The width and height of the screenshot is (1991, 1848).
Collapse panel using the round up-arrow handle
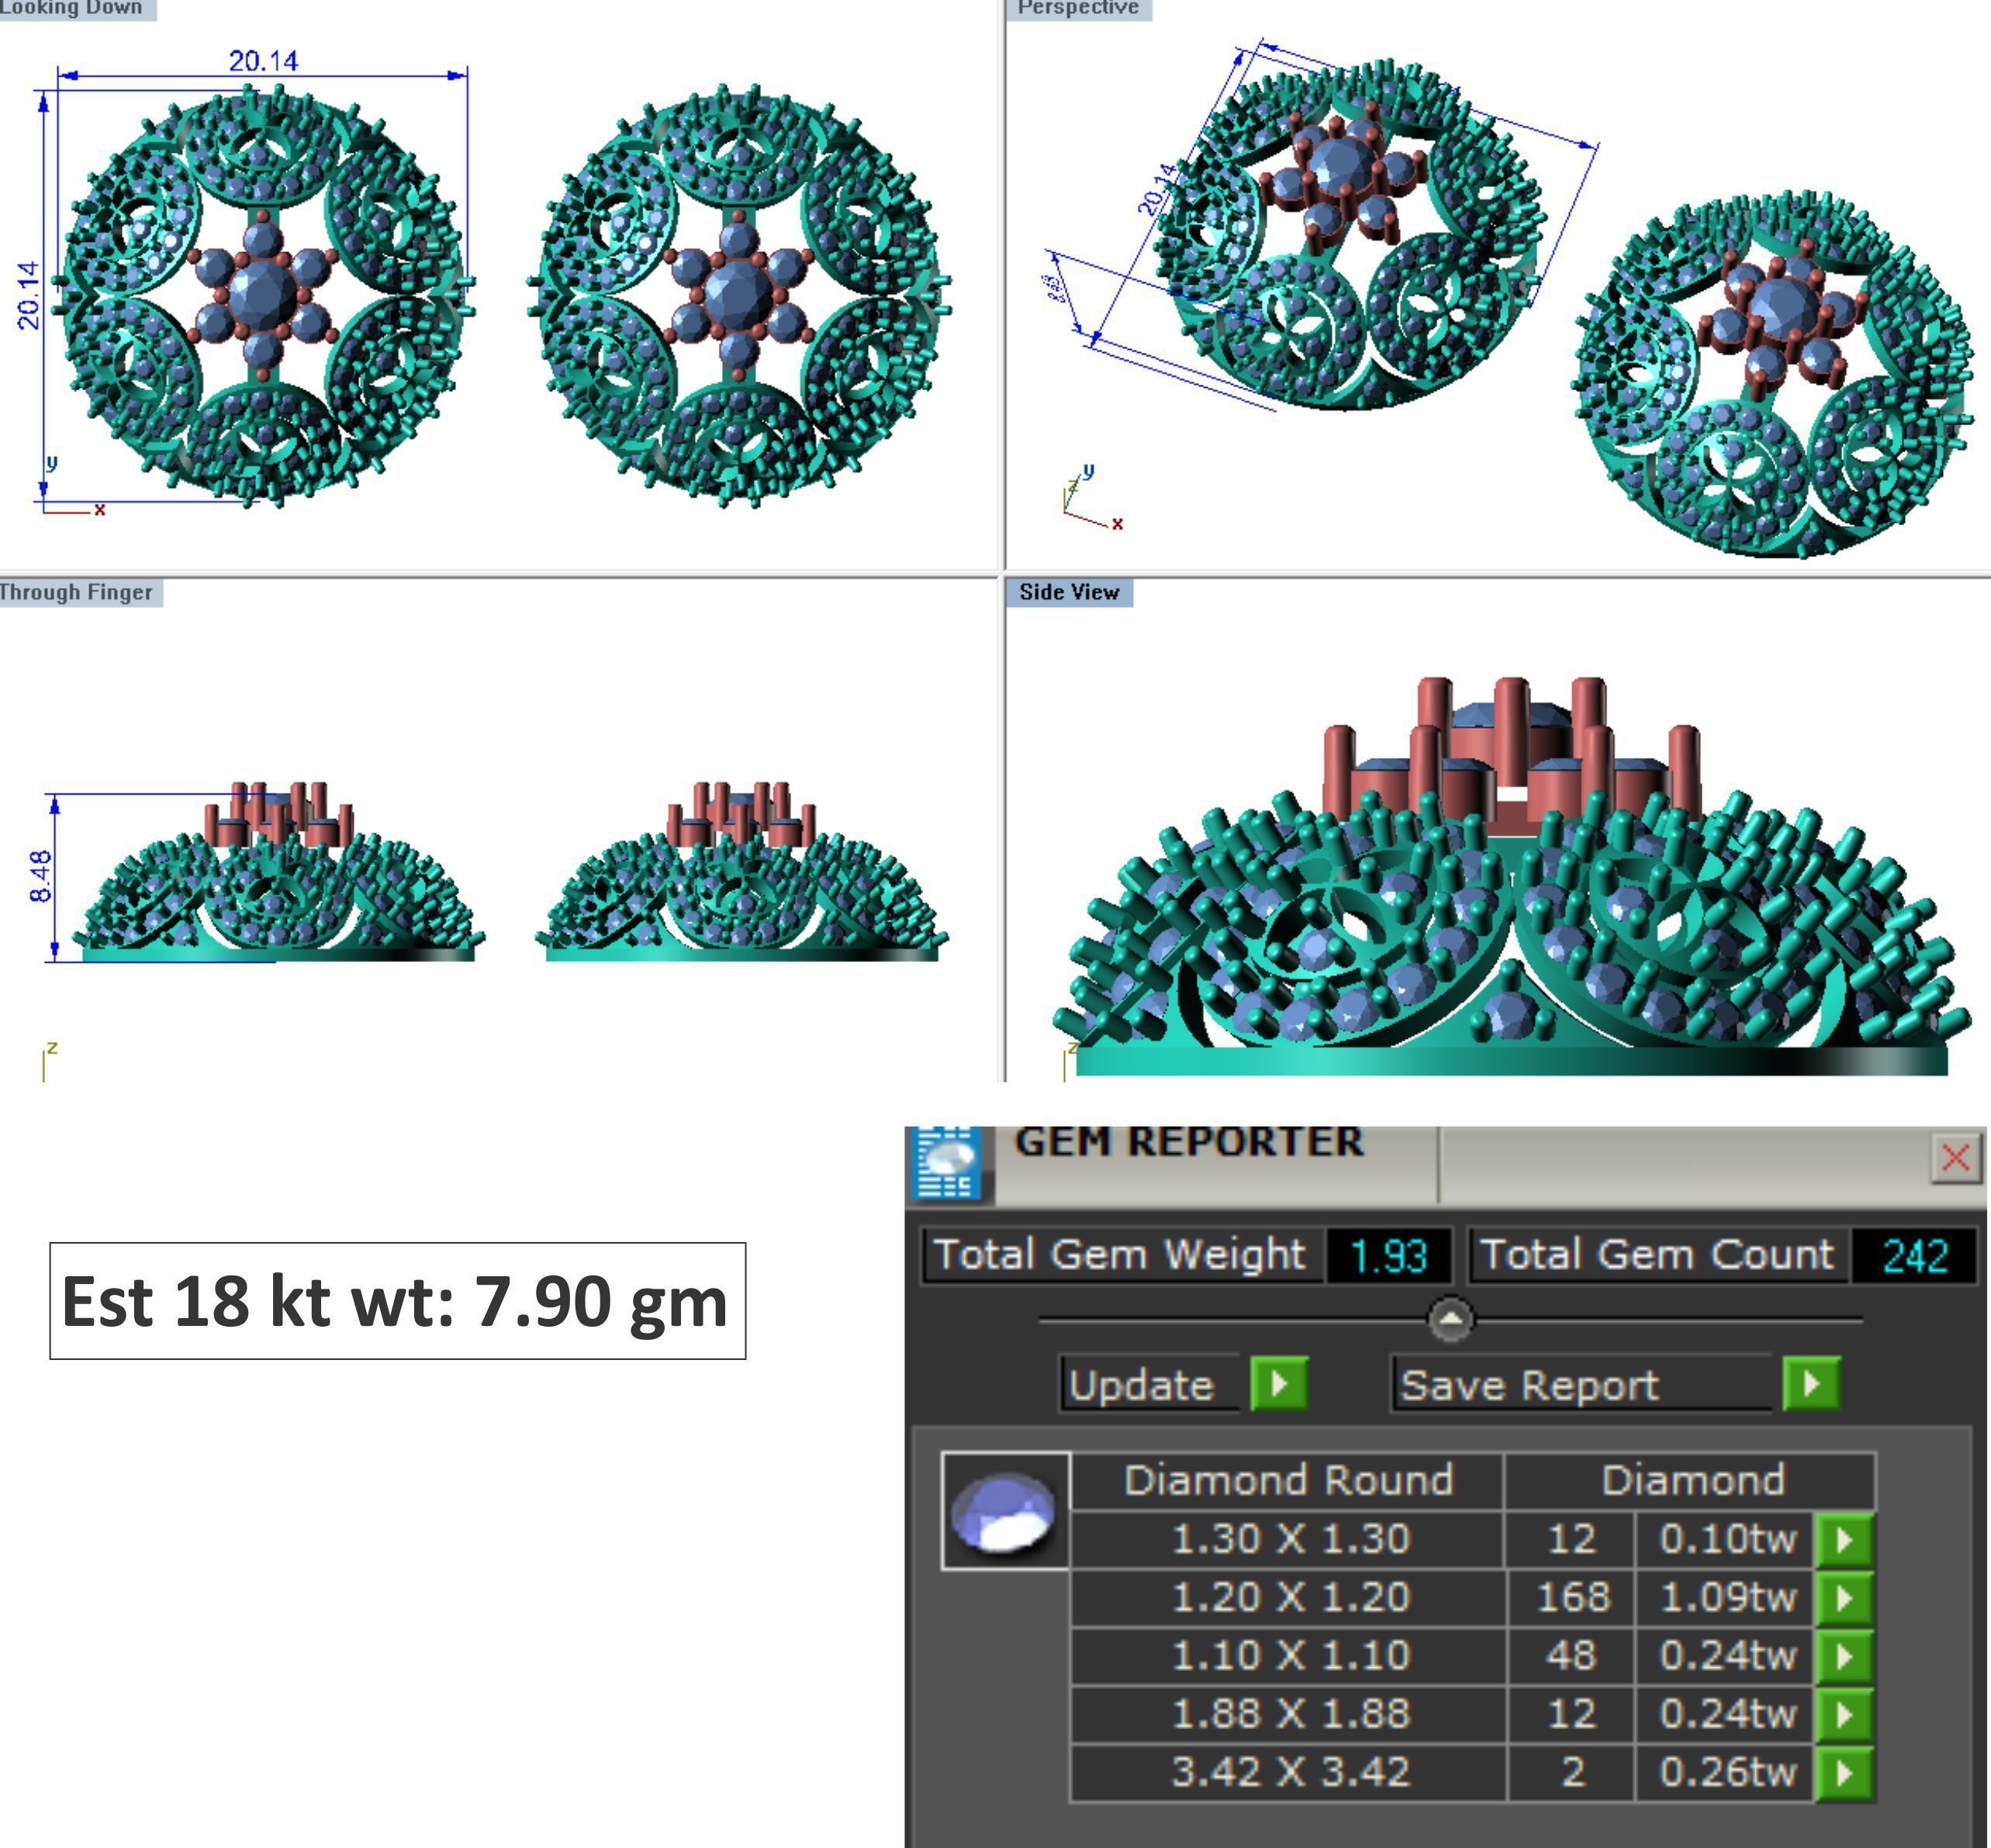point(1451,1319)
